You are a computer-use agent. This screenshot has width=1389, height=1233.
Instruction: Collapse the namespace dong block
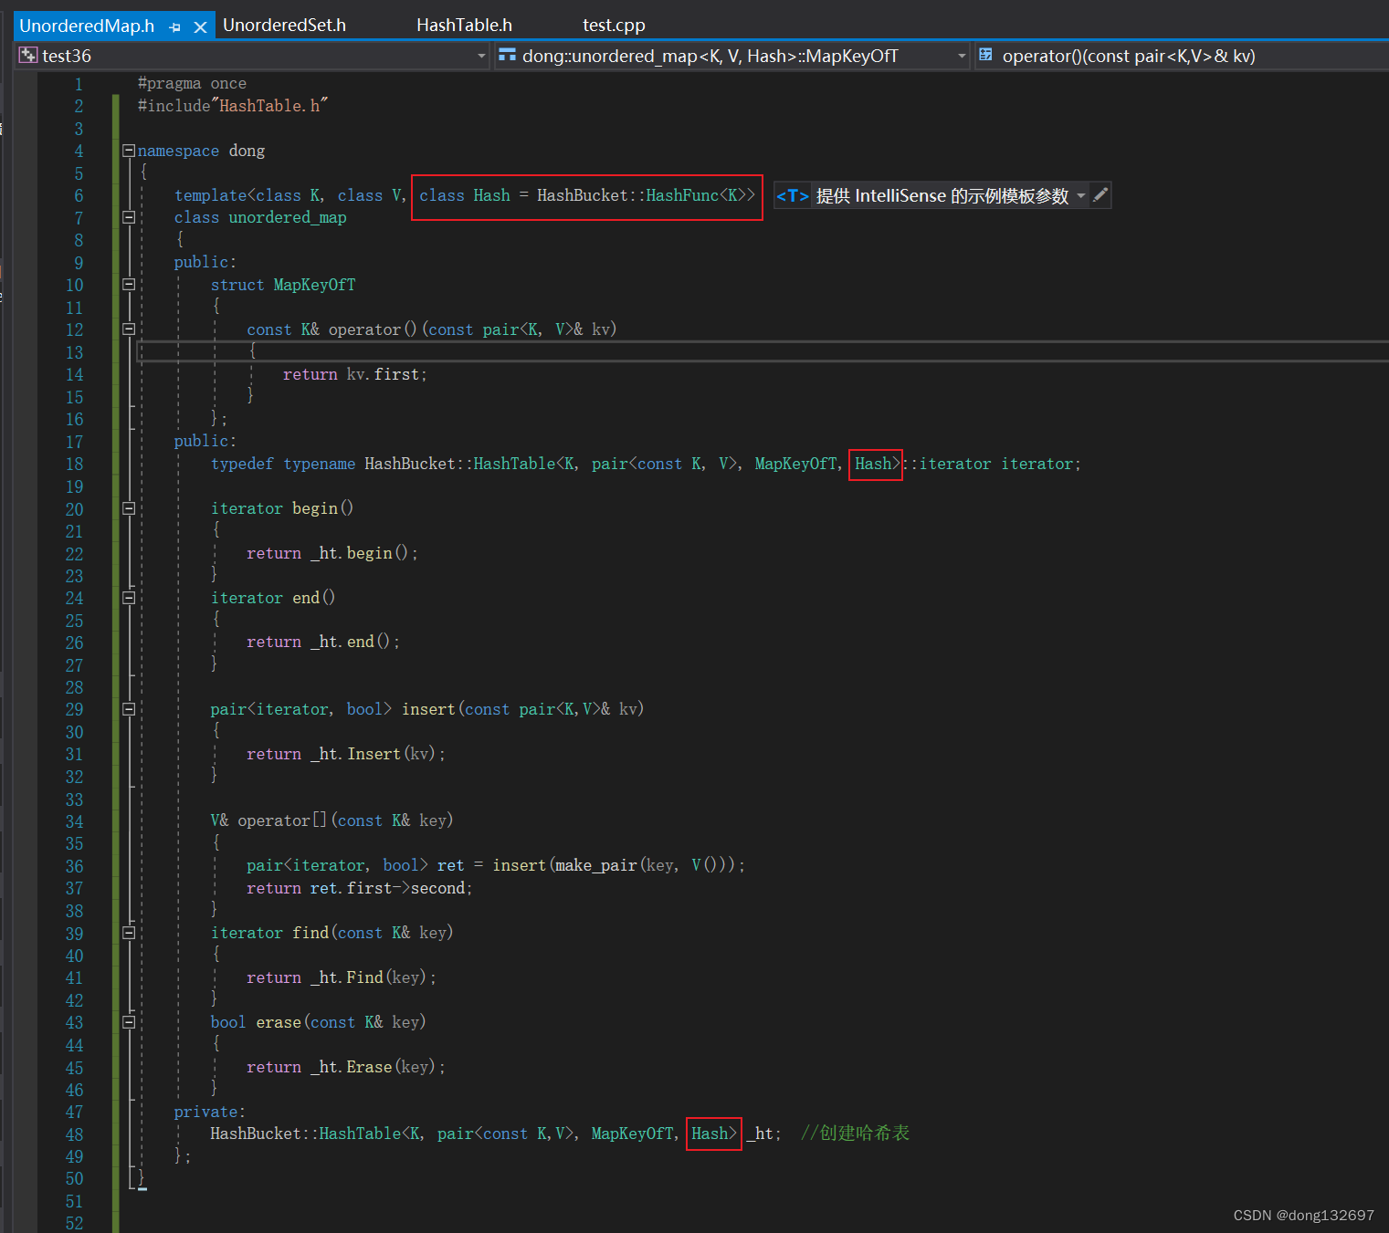[x=129, y=151]
